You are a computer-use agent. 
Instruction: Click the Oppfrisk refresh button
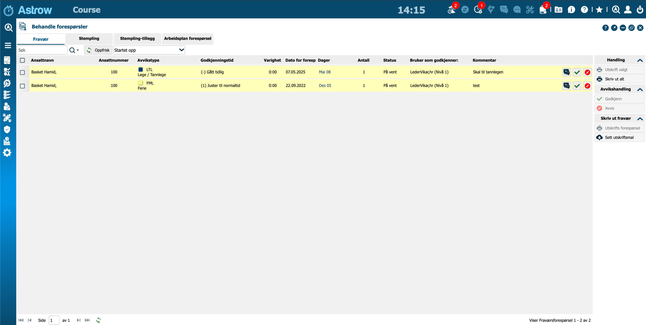pyautogui.click(x=98, y=50)
